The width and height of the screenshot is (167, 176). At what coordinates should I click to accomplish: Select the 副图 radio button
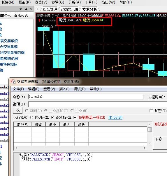pos(27,111)
